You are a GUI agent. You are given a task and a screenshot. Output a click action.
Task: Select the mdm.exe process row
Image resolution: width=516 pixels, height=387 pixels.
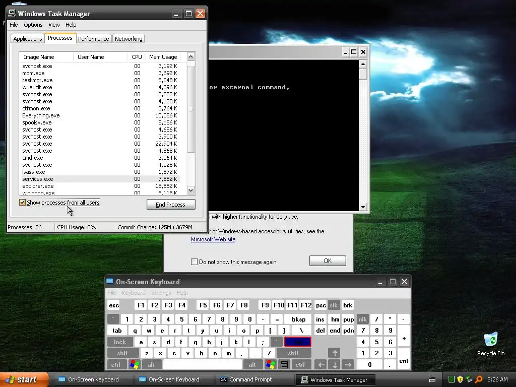(x=100, y=73)
